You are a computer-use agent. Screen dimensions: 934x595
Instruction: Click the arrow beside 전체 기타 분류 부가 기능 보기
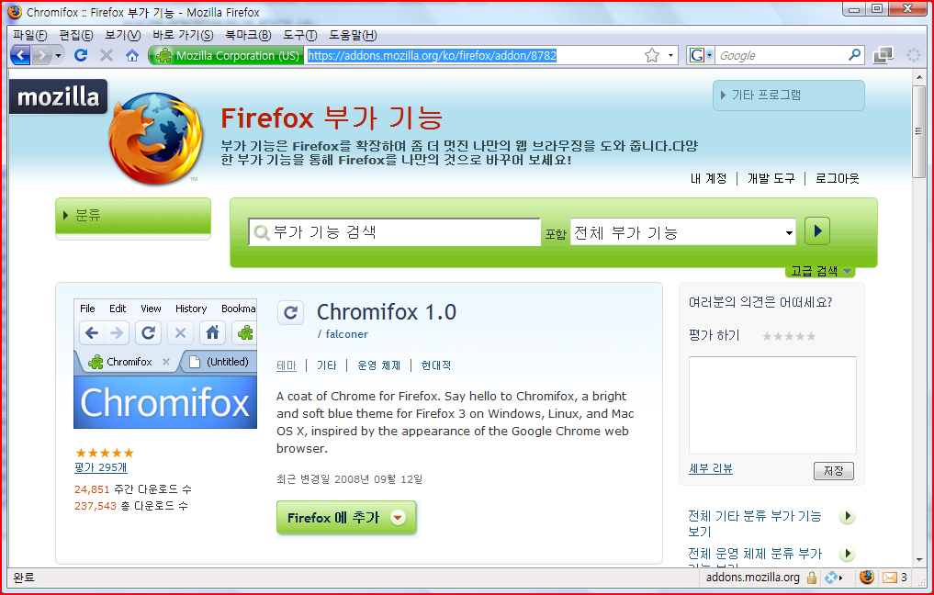coord(847,516)
